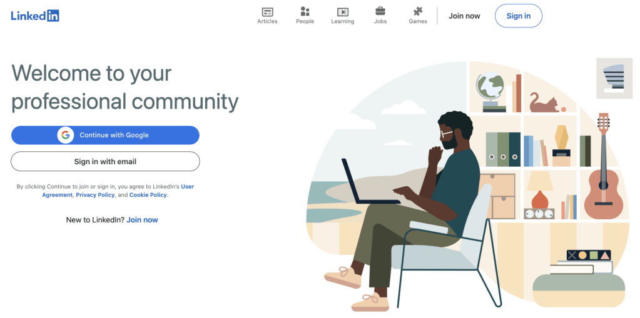Click the Jobs briefcase icon
Image resolution: width=640 pixels, height=318 pixels.
[x=380, y=11]
